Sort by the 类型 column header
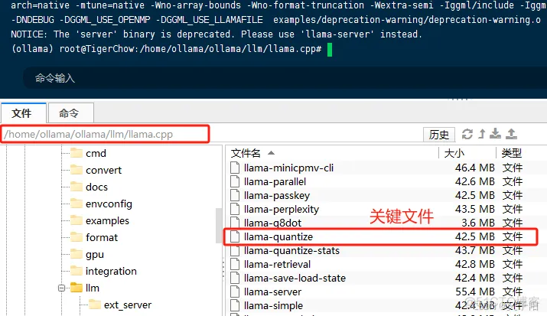This screenshot has height=316, width=547. click(x=511, y=153)
